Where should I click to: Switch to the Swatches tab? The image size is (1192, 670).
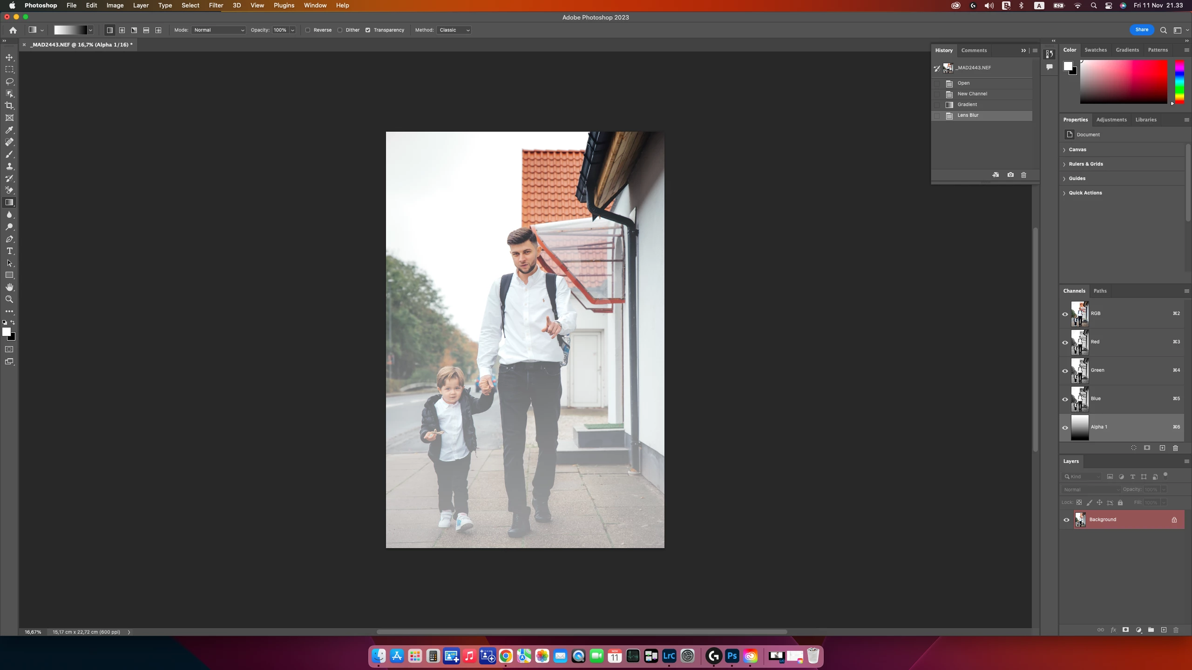[1095, 50]
